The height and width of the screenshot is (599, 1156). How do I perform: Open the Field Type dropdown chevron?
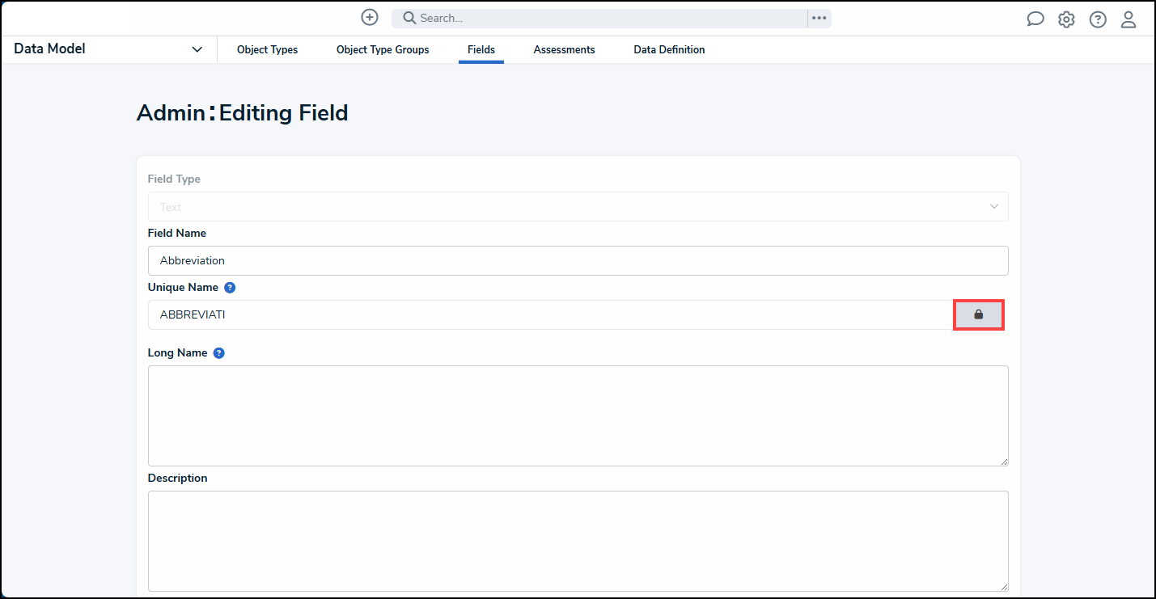pyautogui.click(x=994, y=206)
